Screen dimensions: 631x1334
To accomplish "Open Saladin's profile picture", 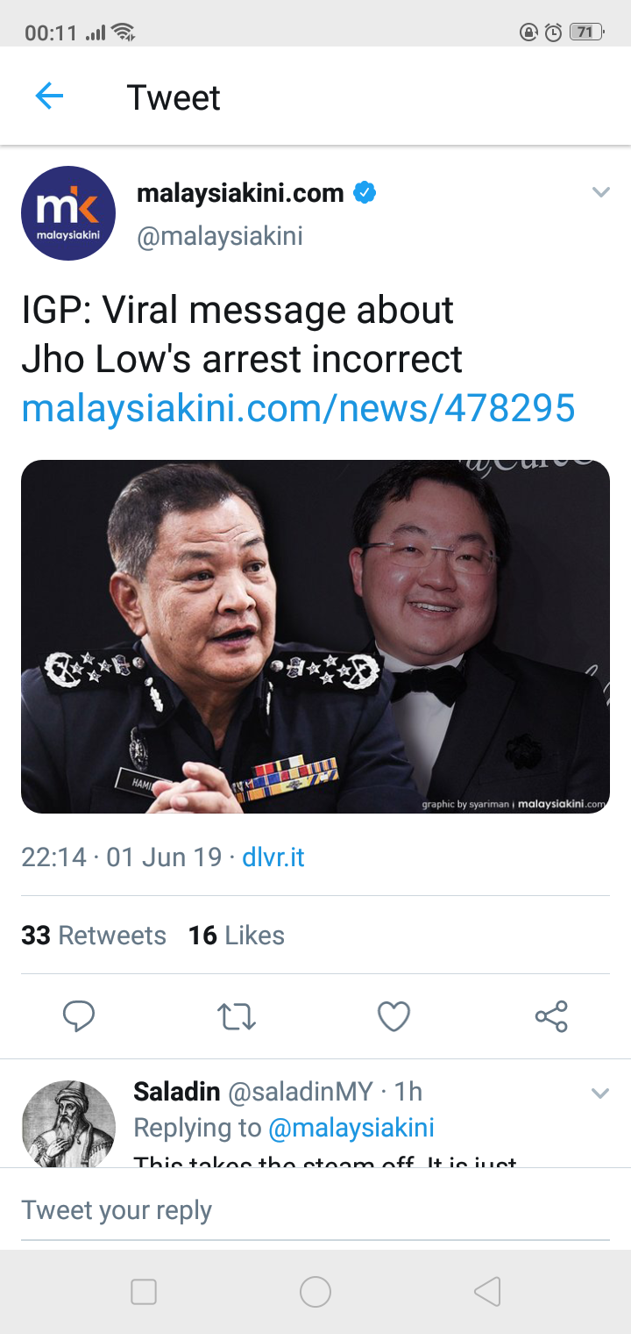I will [68, 1124].
